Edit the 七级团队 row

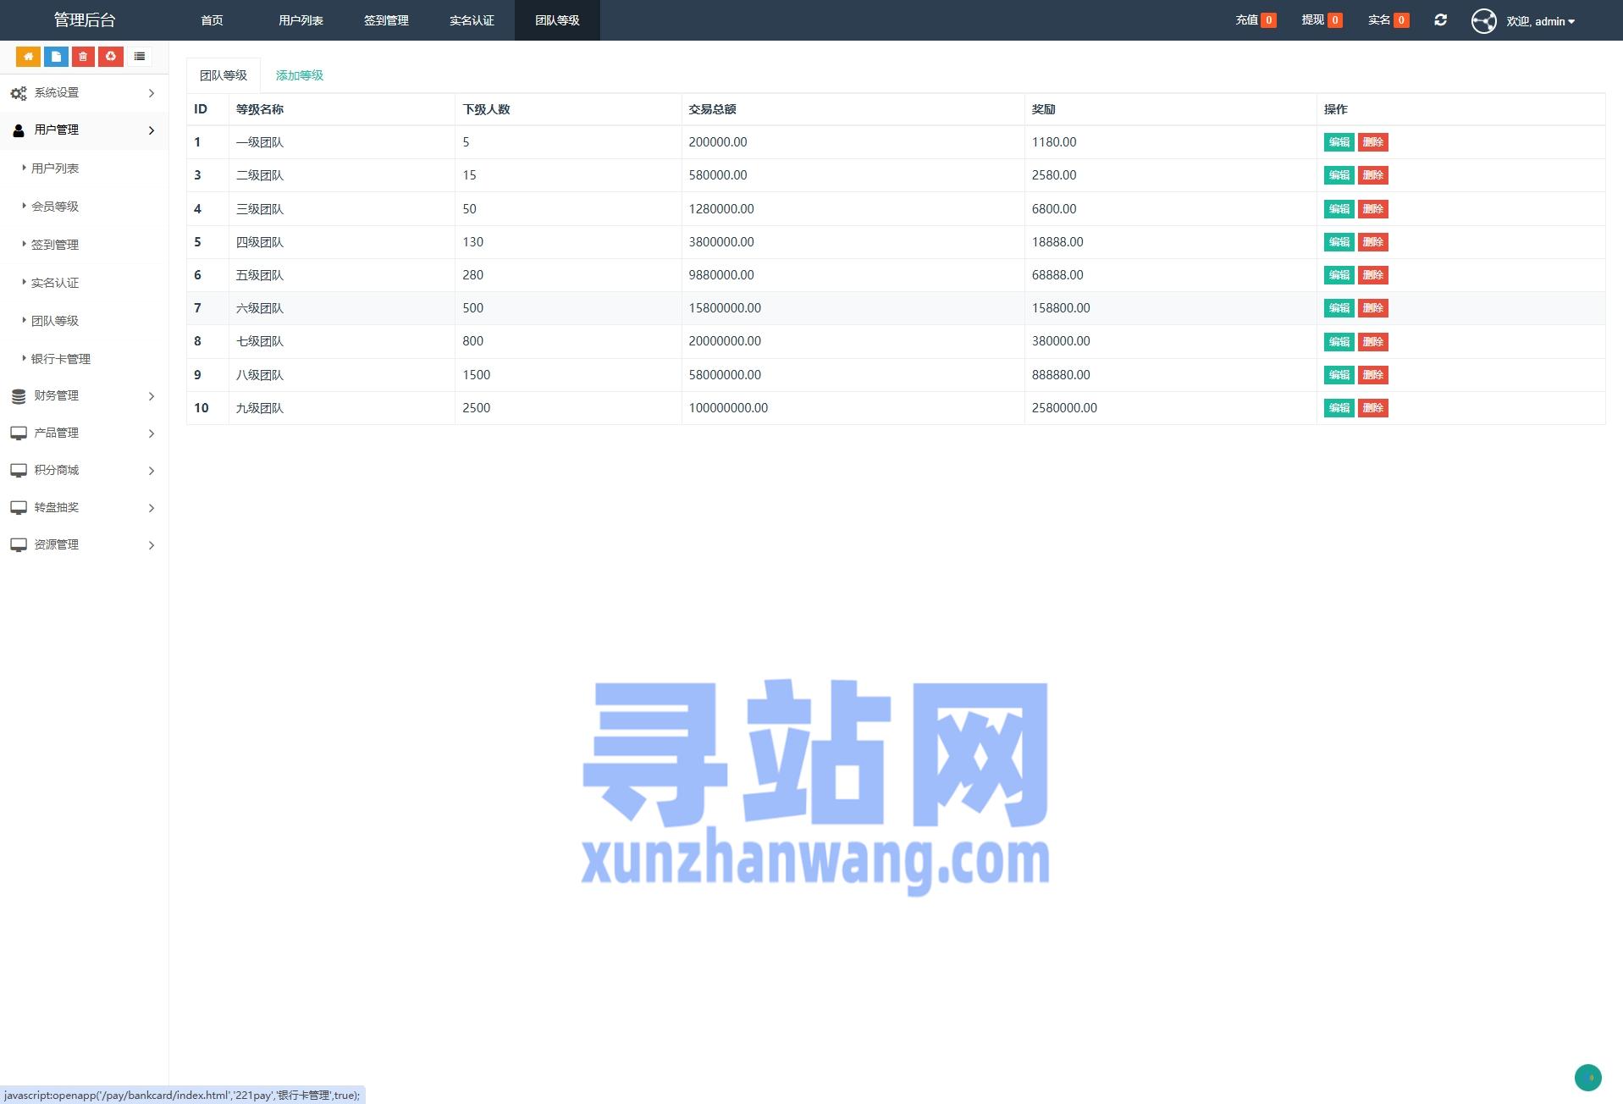pos(1339,342)
